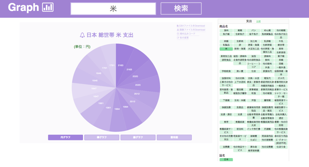Viewport: 309px width, 167px height.
Task: Pick the 医薬品 tag
Action: coord(240,107)
